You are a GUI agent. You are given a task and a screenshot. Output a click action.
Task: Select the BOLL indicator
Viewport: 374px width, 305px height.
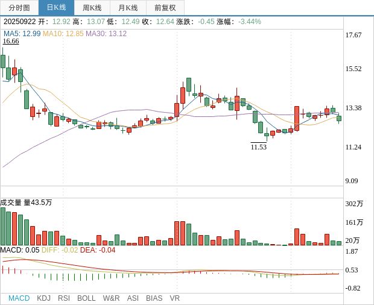[x=86, y=298]
